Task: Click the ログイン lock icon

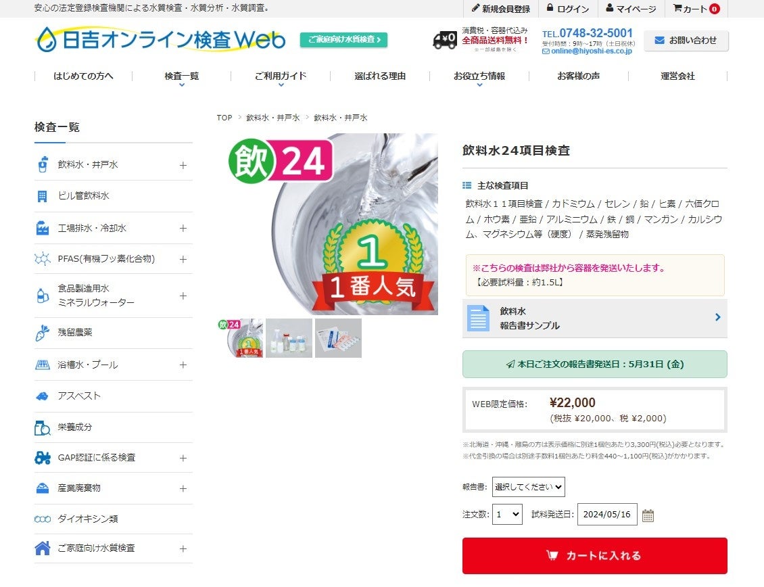Action: point(550,8)
